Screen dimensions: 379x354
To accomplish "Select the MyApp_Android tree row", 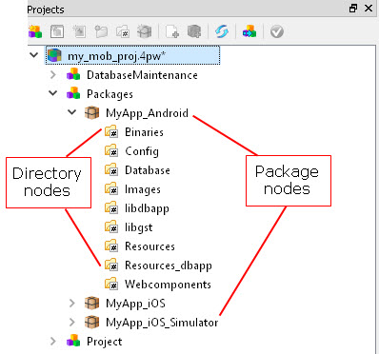I will point(147,113).
